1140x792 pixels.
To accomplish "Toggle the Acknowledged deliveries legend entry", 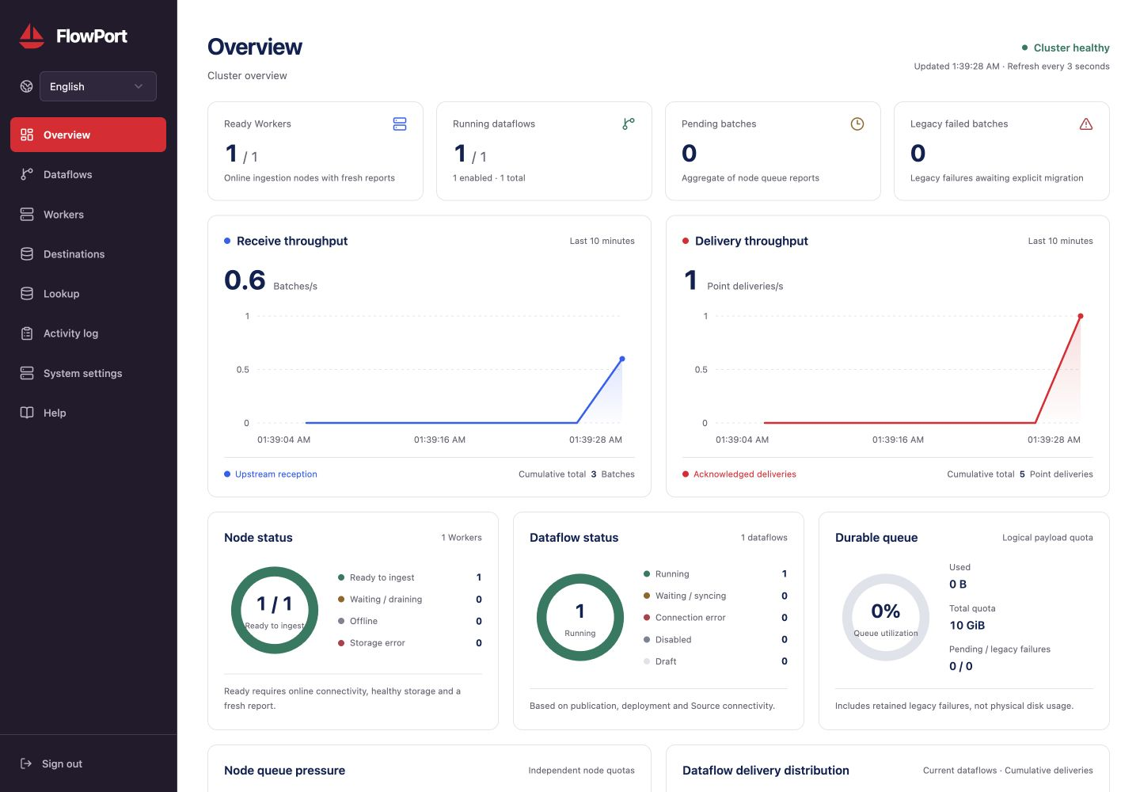I will point(739,474).
